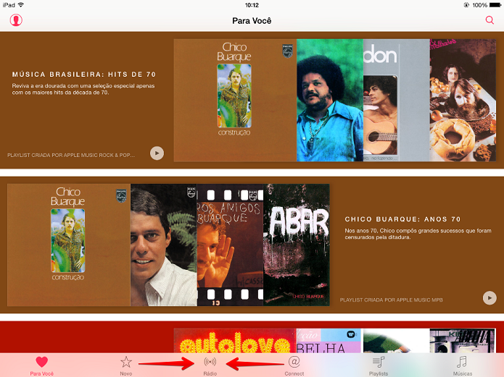Image resolution: width=504 pixels, height=377 pixels.
Task: Open the gray album cover with guitar player
Action: click(397, 100)
